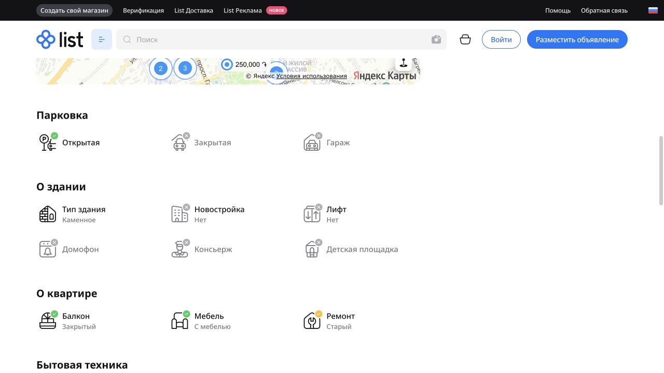This screenshot has width=664, height=373.
Task: Open the Верификация menu item
Action: coord(143,10)
